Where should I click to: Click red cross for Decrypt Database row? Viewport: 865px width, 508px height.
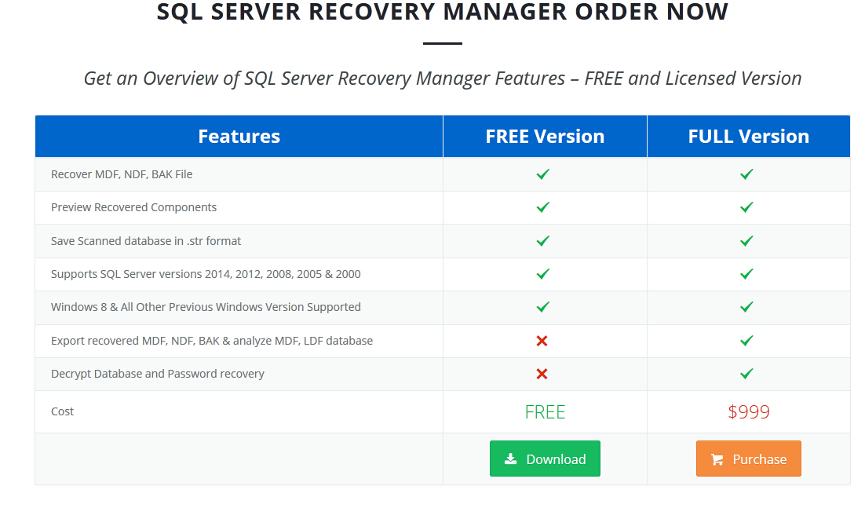coord(542,374)
